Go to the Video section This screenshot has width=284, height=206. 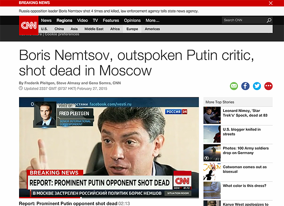click(82, 20)
